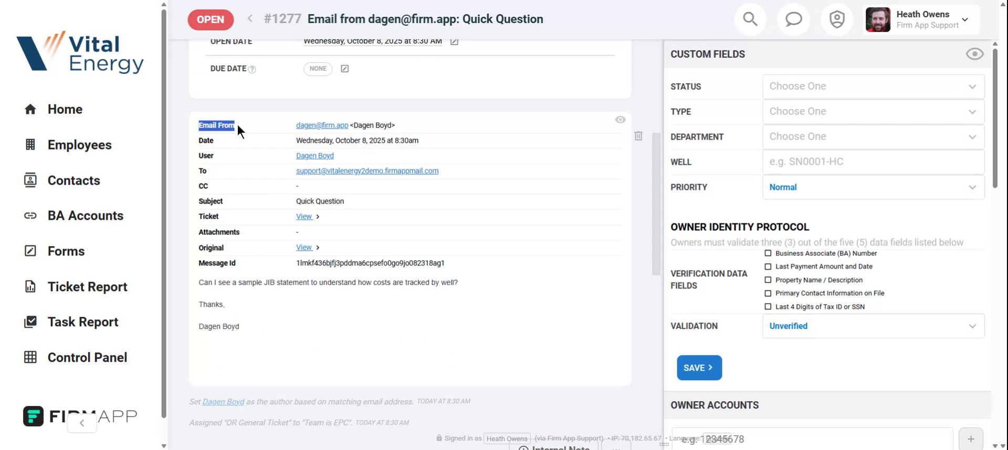Open the Validation dropdown showing Unverified

pyautogui.click(x=873, y=326)
